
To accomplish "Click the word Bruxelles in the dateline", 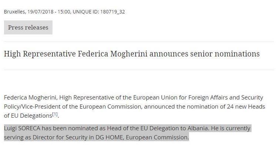I will [14, 12].
